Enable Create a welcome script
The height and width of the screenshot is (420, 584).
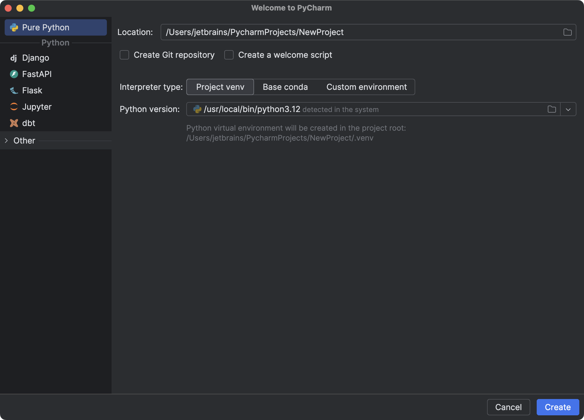point(229,55)
